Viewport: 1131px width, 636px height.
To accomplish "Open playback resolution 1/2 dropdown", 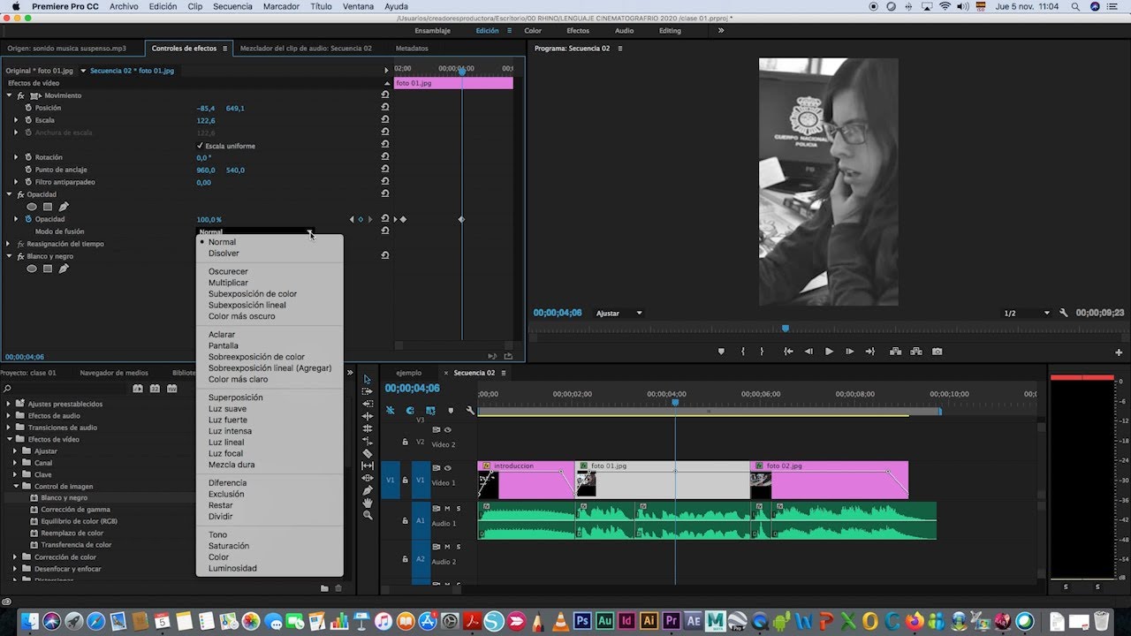I will pos(1027,313).
